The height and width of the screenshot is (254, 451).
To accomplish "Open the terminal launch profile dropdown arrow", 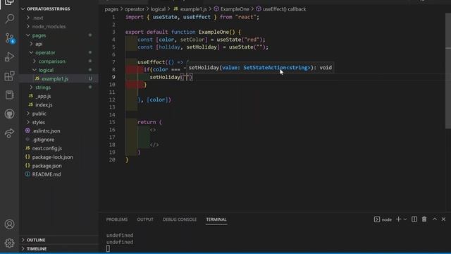I will pos(405,219).
